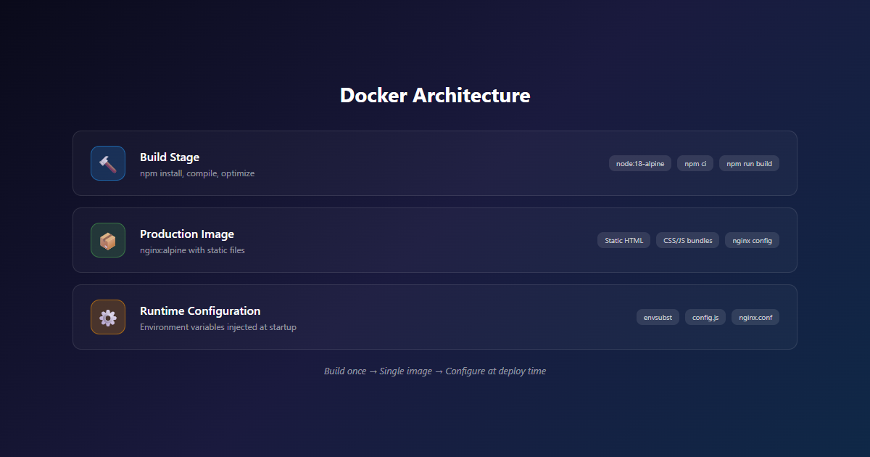870x457 pixels.
Task: Click the package box icon for Production Image
Action: pyautogui.click(x=108, y=240)
